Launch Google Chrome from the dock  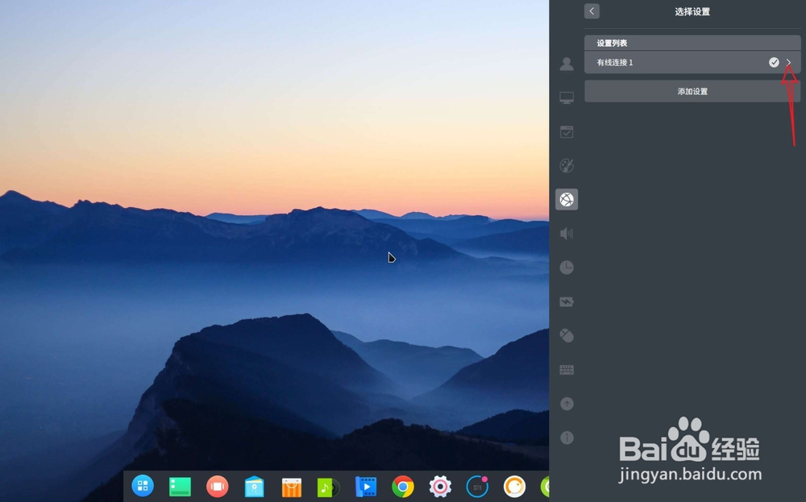point(402,487)
